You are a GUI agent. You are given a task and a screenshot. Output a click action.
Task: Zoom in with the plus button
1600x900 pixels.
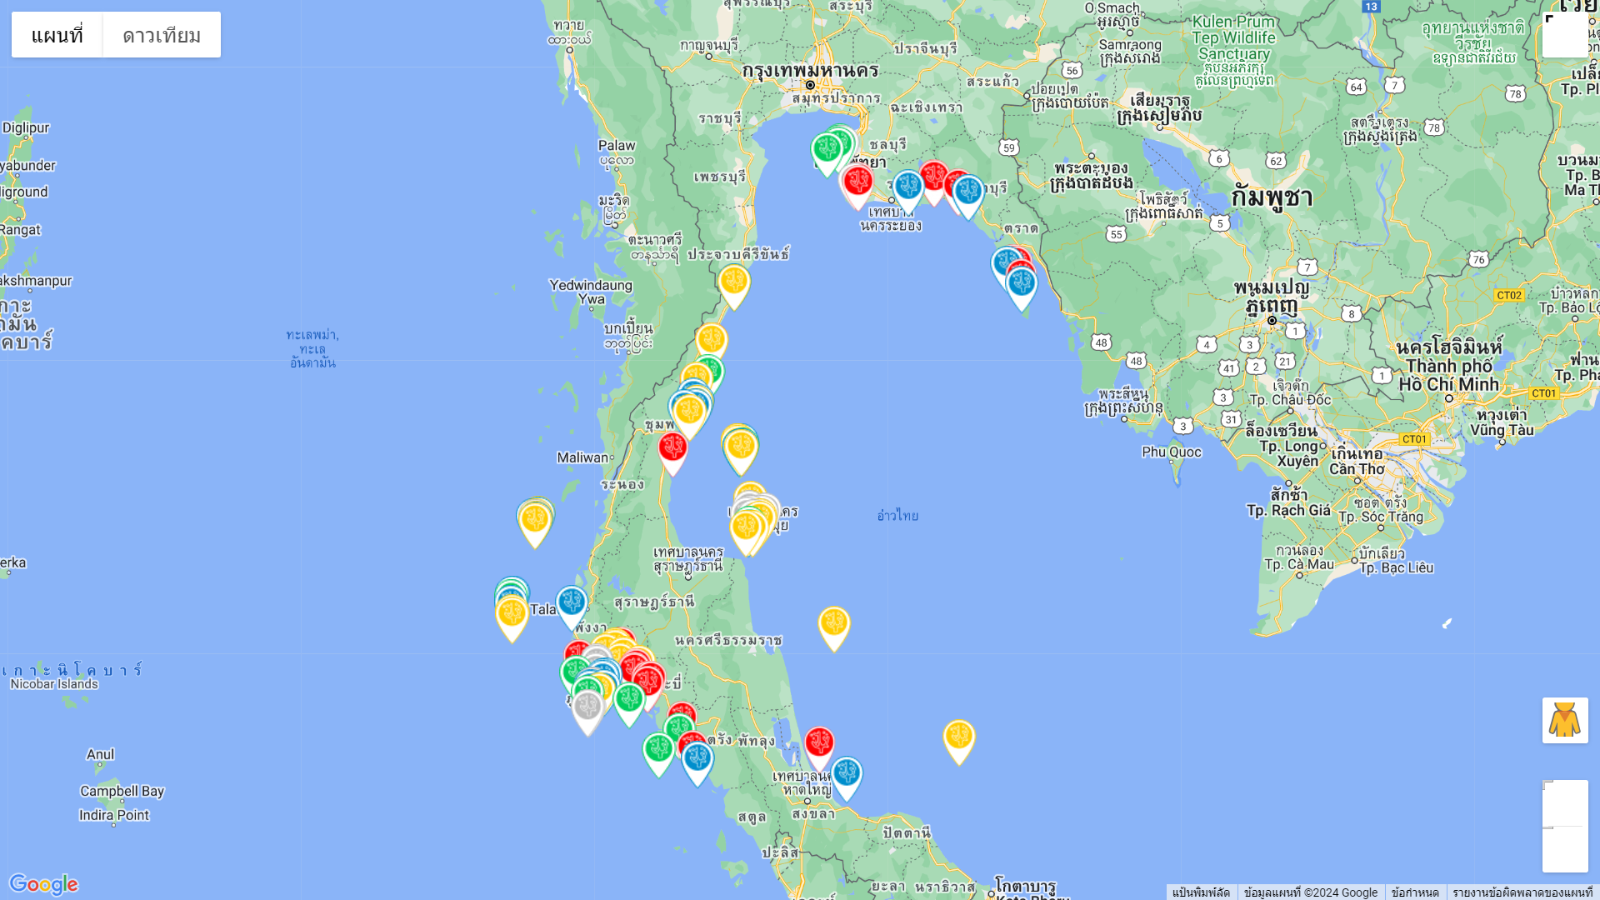[x=1565, y=803]
